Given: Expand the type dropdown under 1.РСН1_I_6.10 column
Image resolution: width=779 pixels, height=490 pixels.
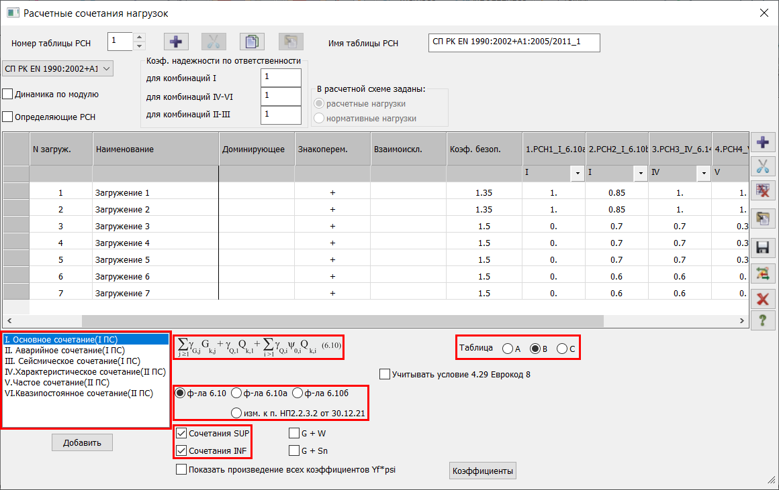Looking at the screenshot, I should pyautogui.click(x=577, y=173).
